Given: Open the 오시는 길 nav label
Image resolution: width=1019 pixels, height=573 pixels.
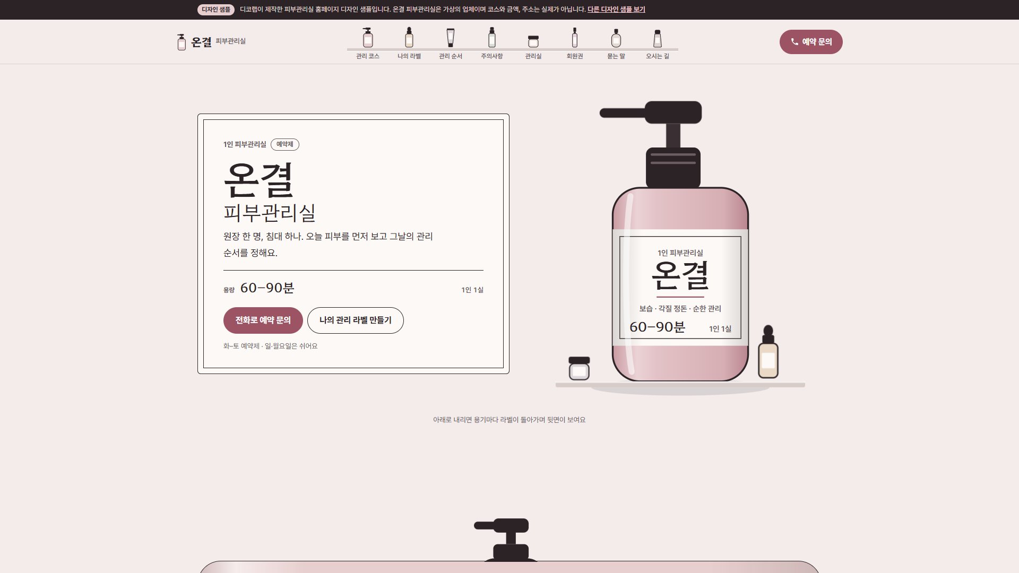Looking at the screenshot, I should (x=658, y=56).
